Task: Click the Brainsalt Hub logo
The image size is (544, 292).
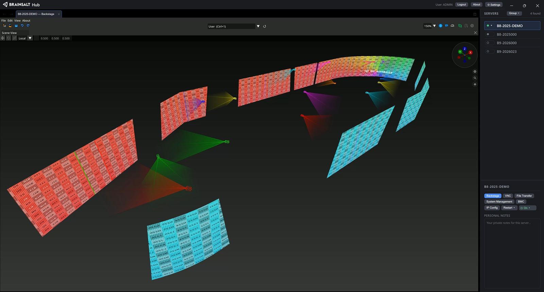Action: pos(21,5)
